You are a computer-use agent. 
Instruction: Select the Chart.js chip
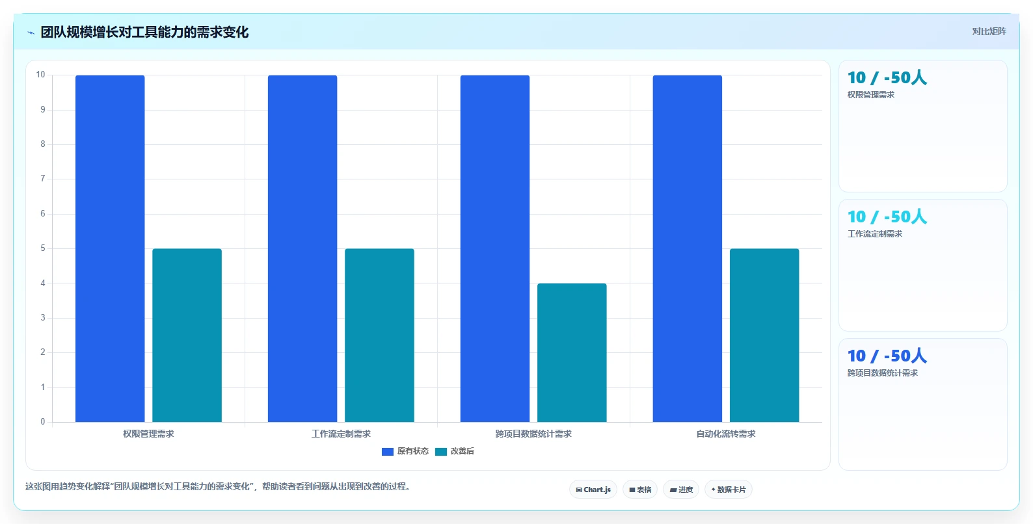click(x=593, y=490)
